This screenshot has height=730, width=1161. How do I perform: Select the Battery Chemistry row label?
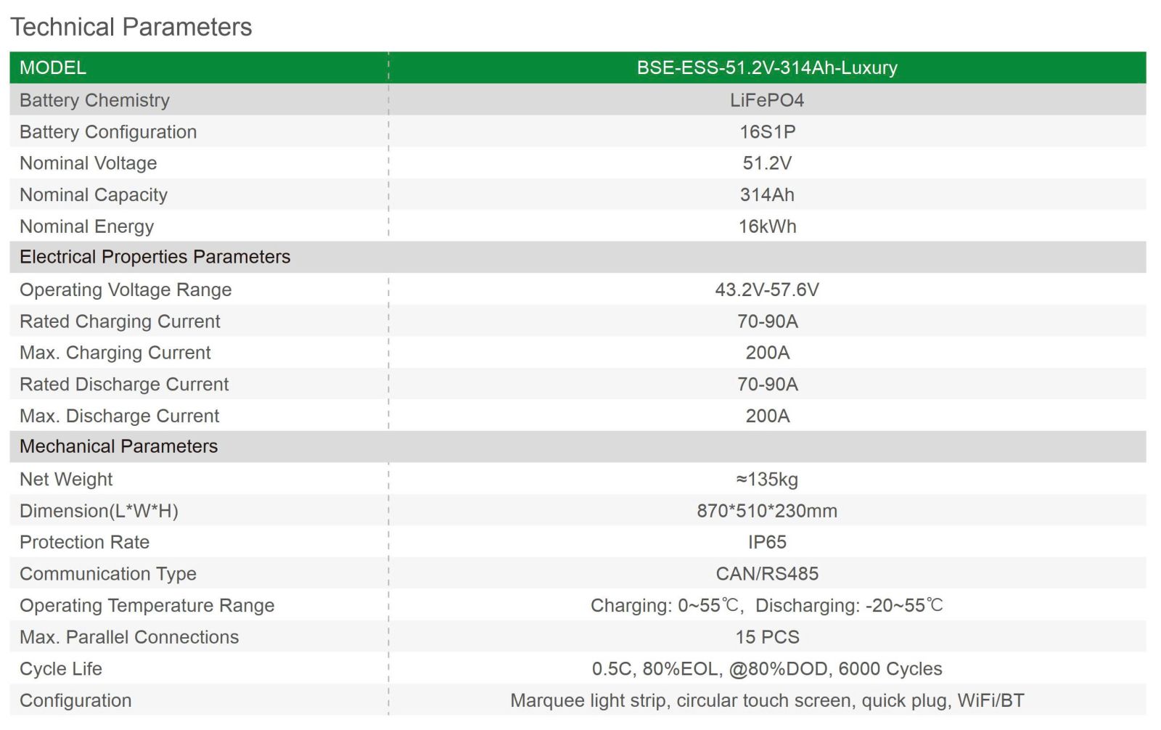click(94, 100)
